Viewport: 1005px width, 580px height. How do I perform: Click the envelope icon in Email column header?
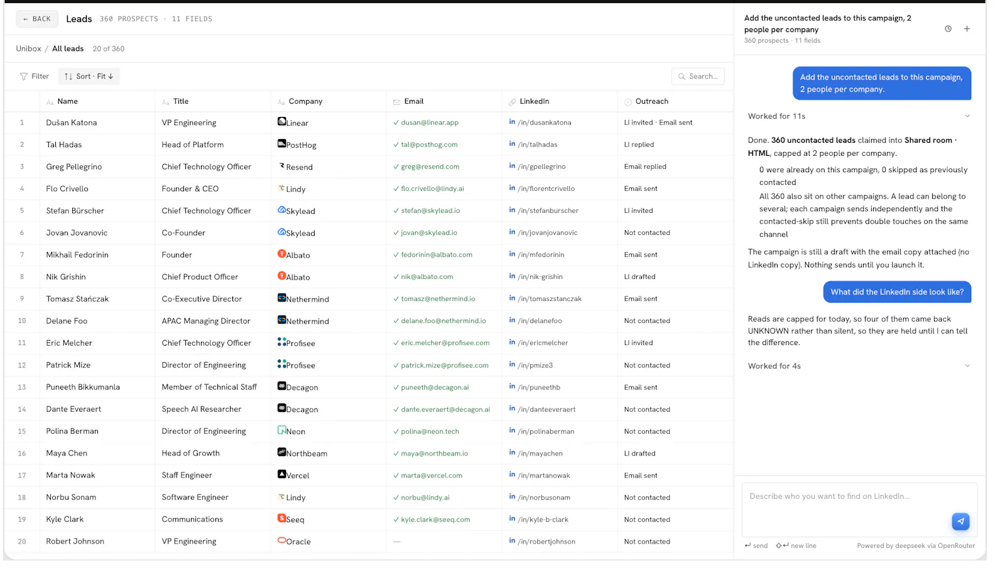click(x=397, y=102)
